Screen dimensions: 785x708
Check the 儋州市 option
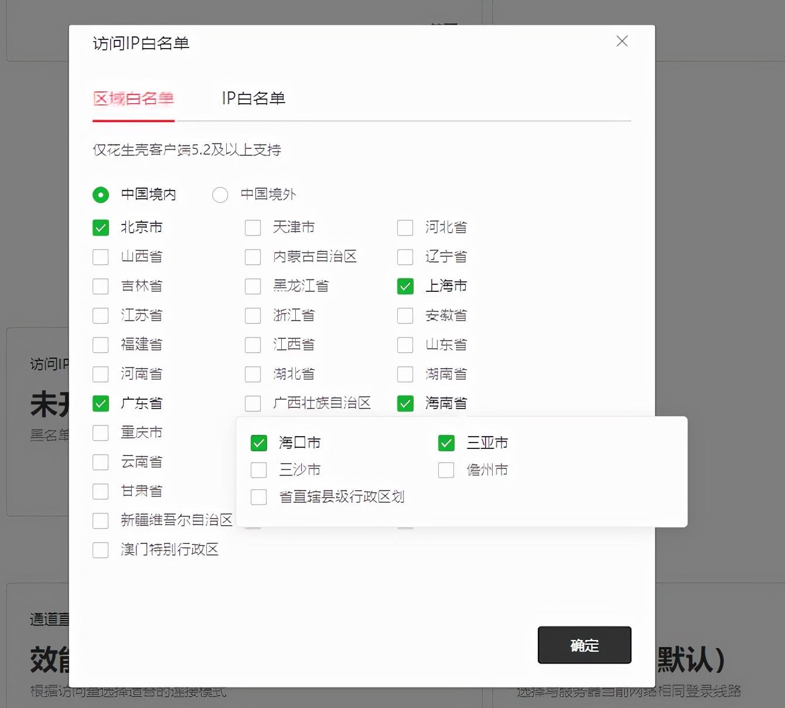[446, 469]
